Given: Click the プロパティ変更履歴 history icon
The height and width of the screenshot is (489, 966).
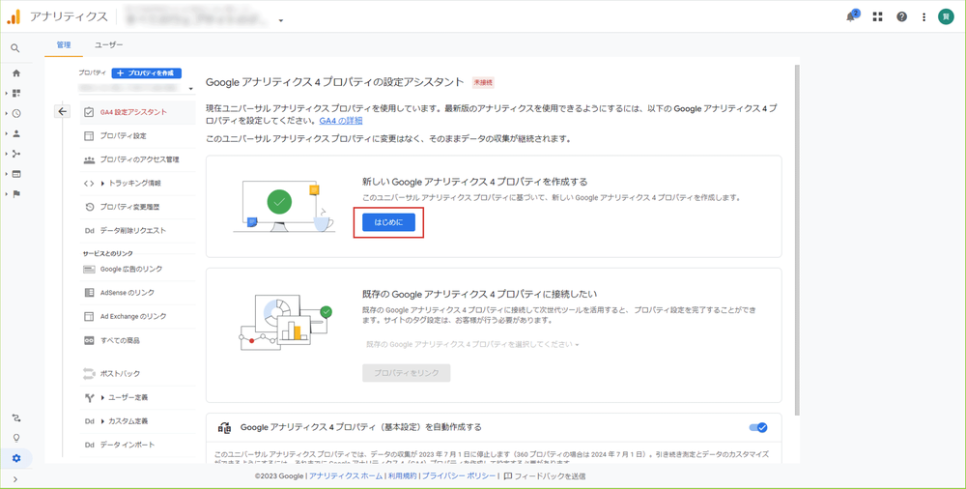Looking at the screenshot, I should coord(89,207).
